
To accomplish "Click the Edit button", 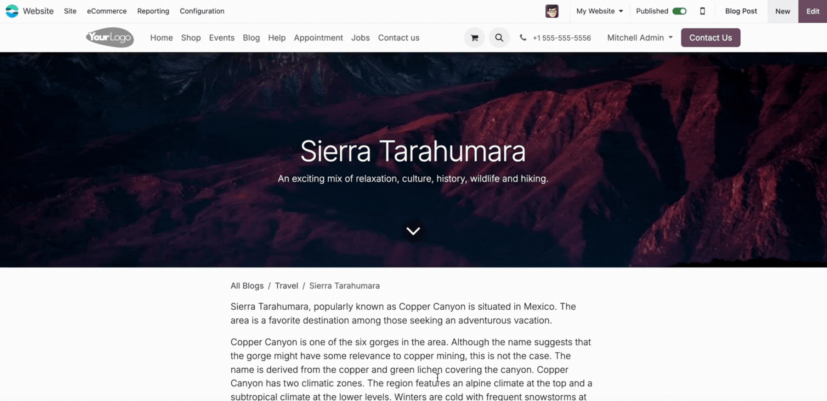I will (x=812, y=11).
